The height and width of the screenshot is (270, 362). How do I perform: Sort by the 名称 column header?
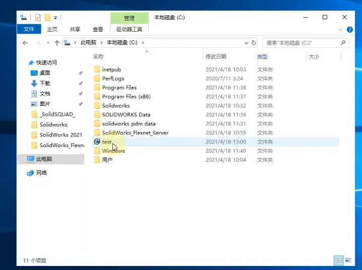point(98,56)
